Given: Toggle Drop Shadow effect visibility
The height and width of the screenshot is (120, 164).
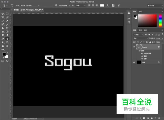Looking at the screenshot, I should point(142,59).
